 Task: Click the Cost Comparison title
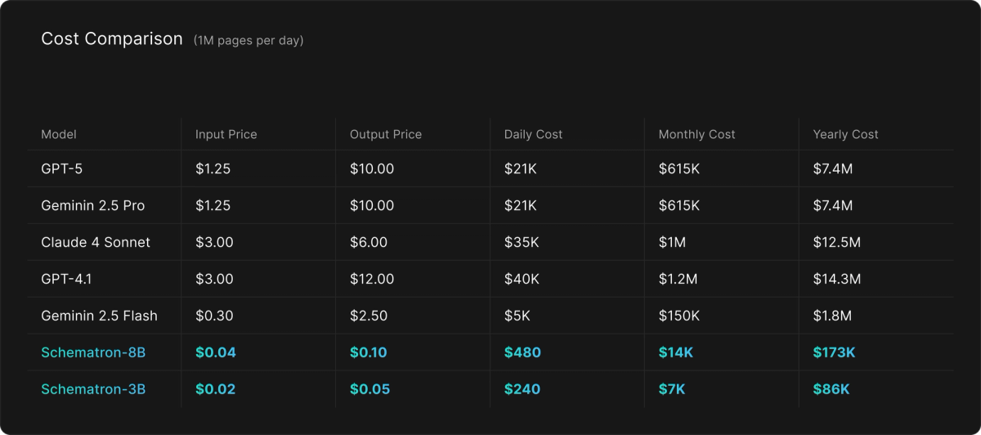[112, 39]
